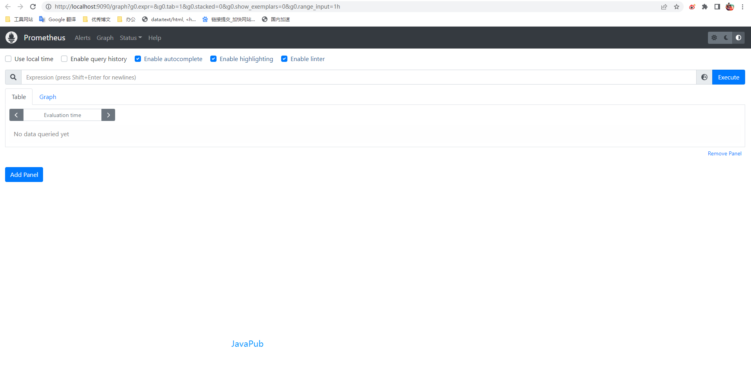
Task: Open the Help nav link
Action: [155, 38]
